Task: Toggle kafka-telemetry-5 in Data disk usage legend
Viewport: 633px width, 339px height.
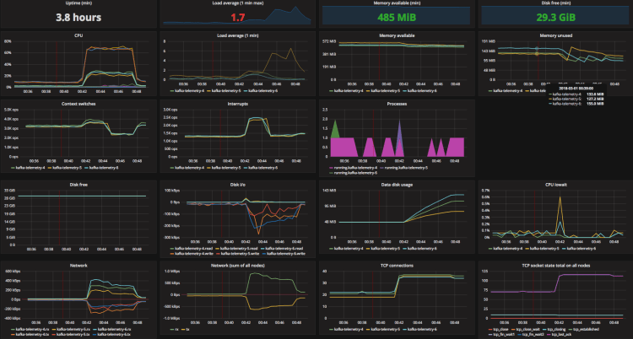Action: click(384, 249)
